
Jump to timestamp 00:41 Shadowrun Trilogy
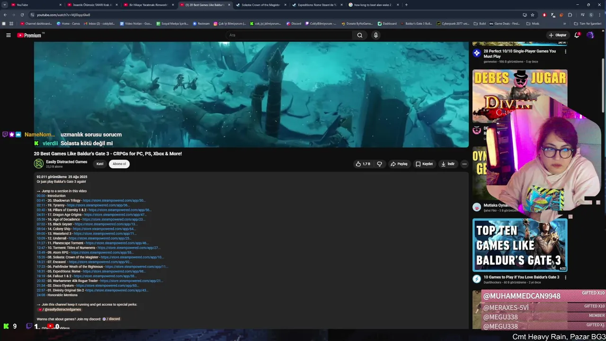click(x=41, y=200)
